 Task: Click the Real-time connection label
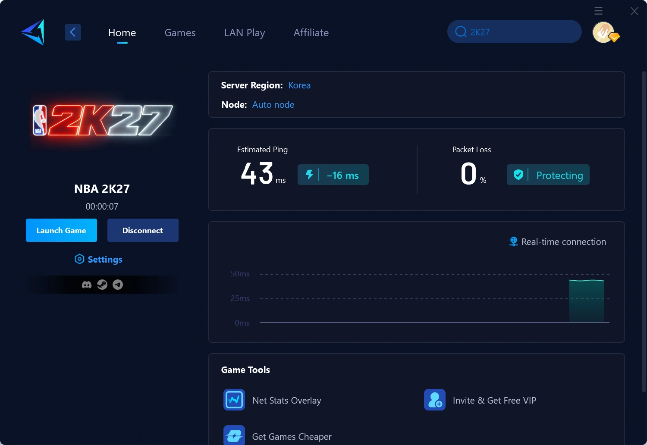tap(563, 242)
